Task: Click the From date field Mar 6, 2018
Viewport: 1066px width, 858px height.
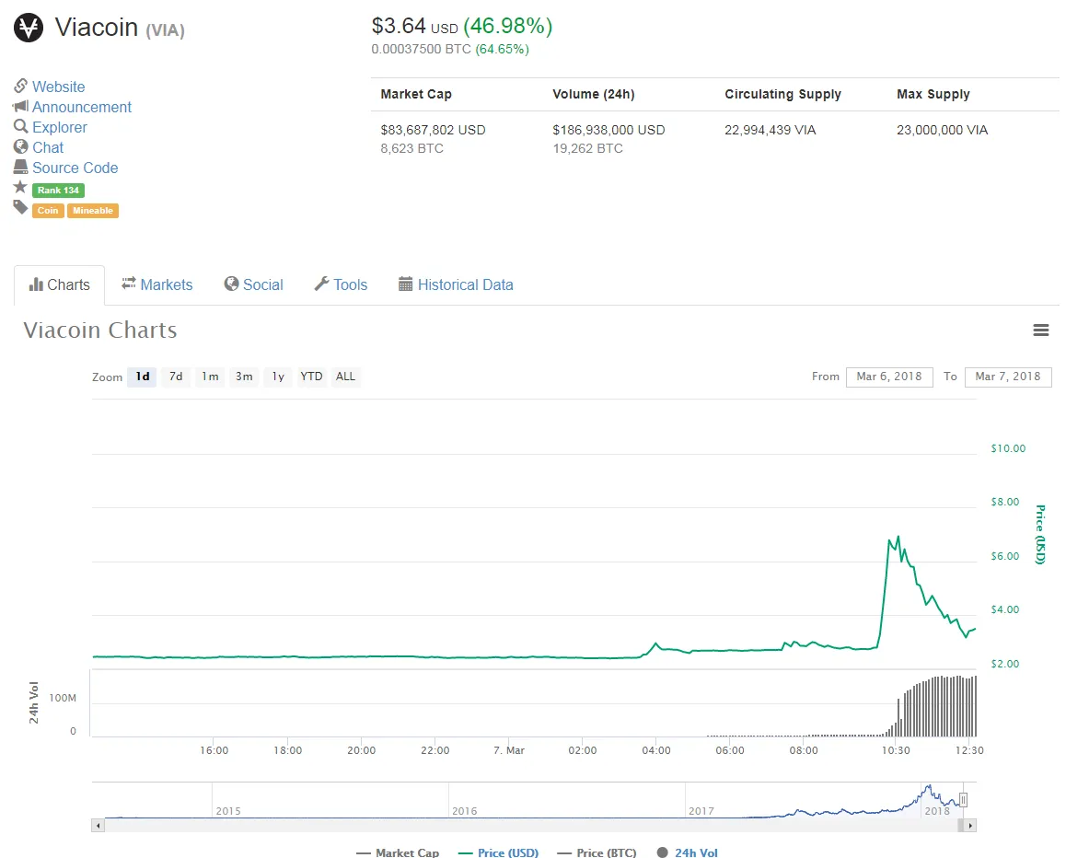Action: coord(889,377)
